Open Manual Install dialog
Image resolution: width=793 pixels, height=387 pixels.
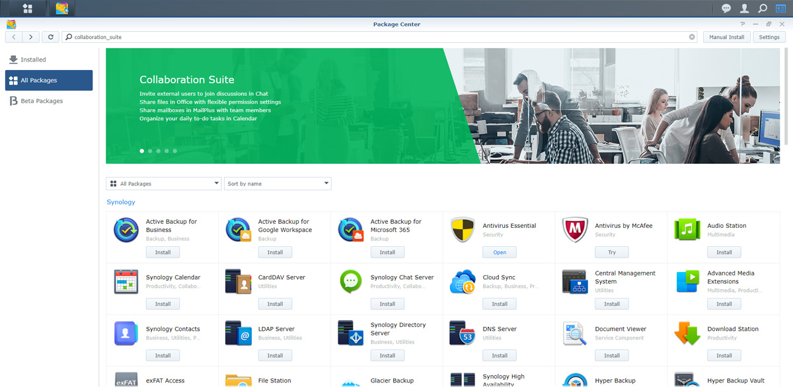coord(727,37)
